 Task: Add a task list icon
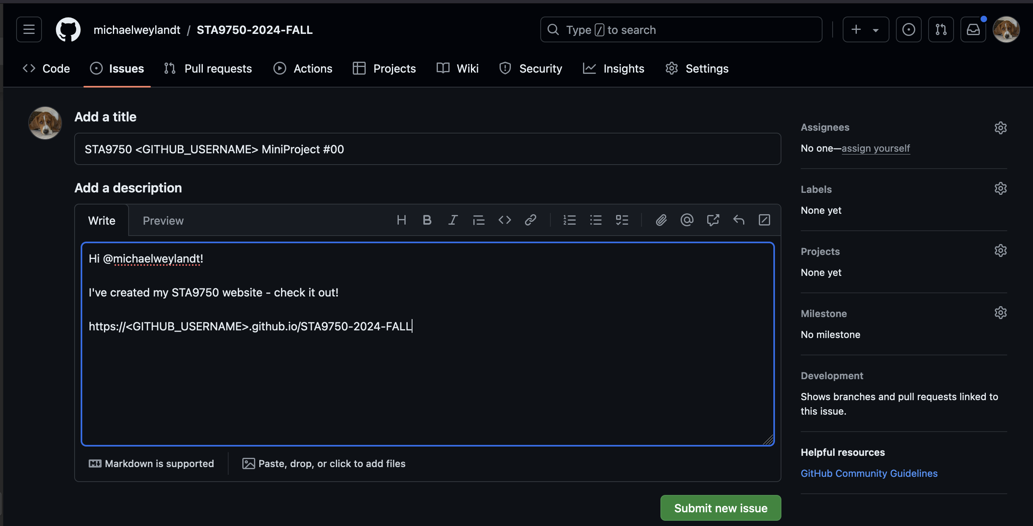tap(622, 220)
